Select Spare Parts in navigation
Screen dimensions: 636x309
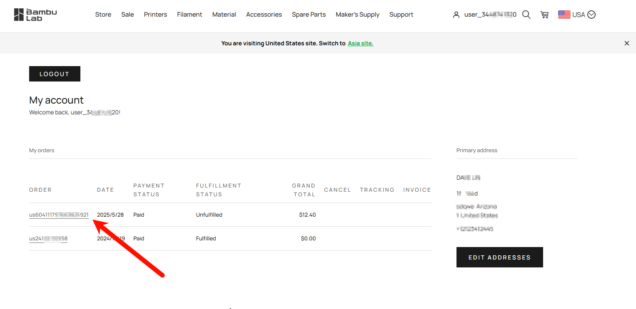309,15
